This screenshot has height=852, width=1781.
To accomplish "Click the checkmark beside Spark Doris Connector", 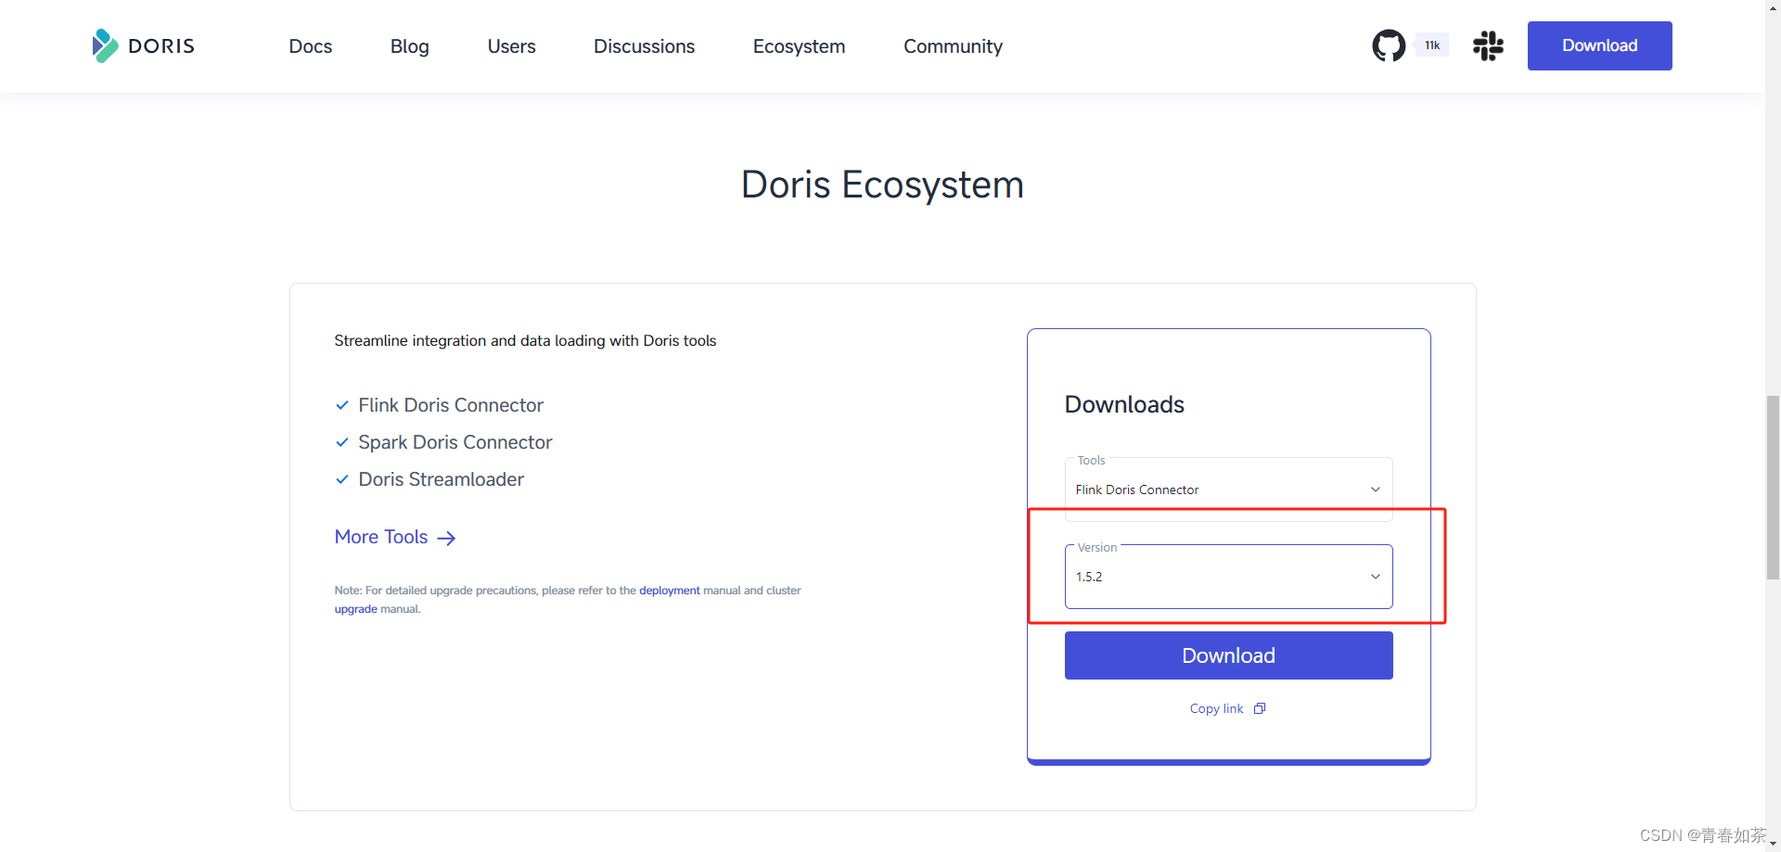I will 342,442.
